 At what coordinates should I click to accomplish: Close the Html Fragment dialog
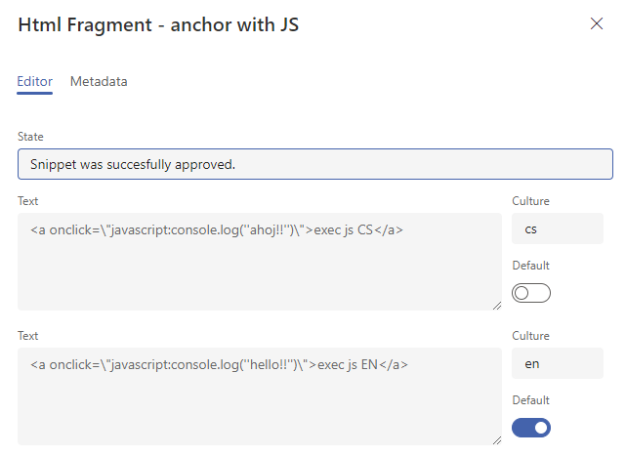point(597,23)
